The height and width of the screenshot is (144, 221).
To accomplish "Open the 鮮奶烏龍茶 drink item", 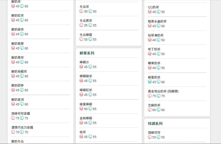I will pyautogui.click(x=19, y=72).
